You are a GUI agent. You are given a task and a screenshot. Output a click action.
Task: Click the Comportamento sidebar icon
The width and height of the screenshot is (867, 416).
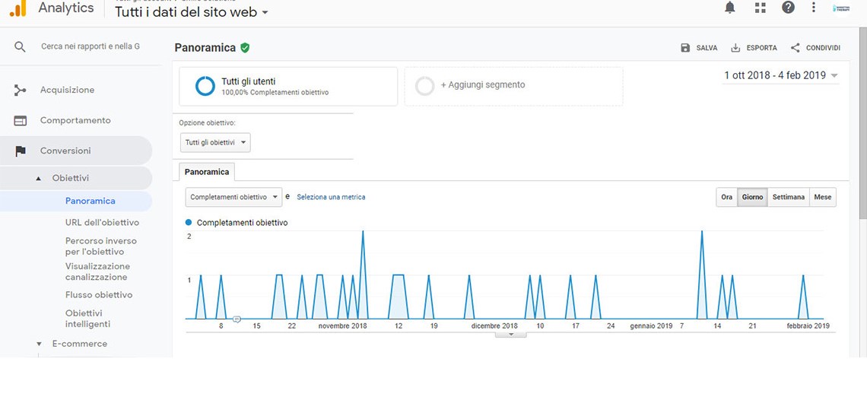click(20, 121)
